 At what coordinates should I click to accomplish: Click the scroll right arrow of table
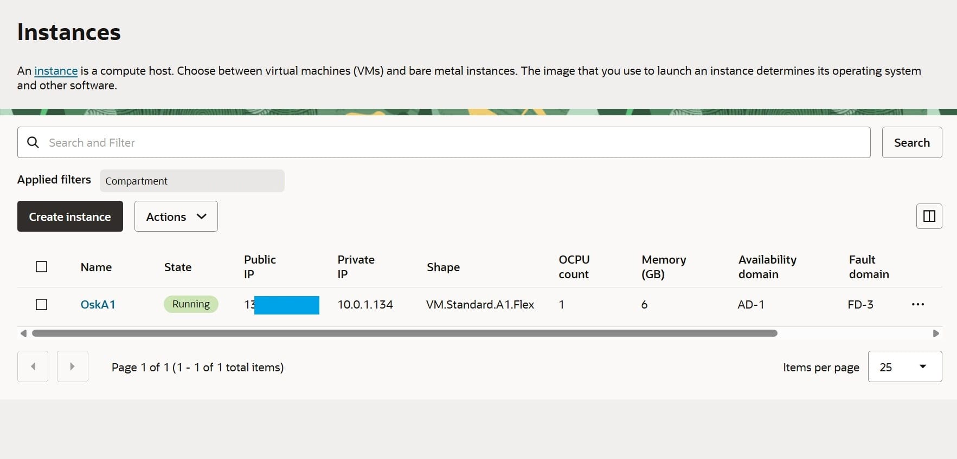pos(936,333)
